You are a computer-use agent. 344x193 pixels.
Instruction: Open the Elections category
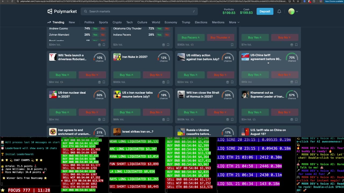pos(201,22)
